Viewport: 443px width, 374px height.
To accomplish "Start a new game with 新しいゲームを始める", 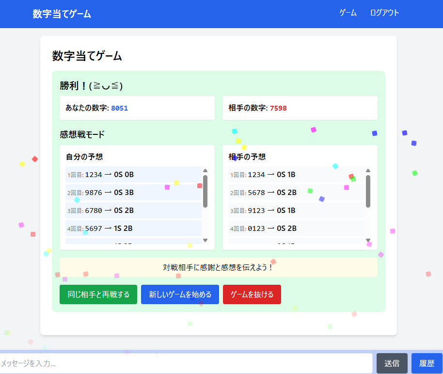I will 180,294.
